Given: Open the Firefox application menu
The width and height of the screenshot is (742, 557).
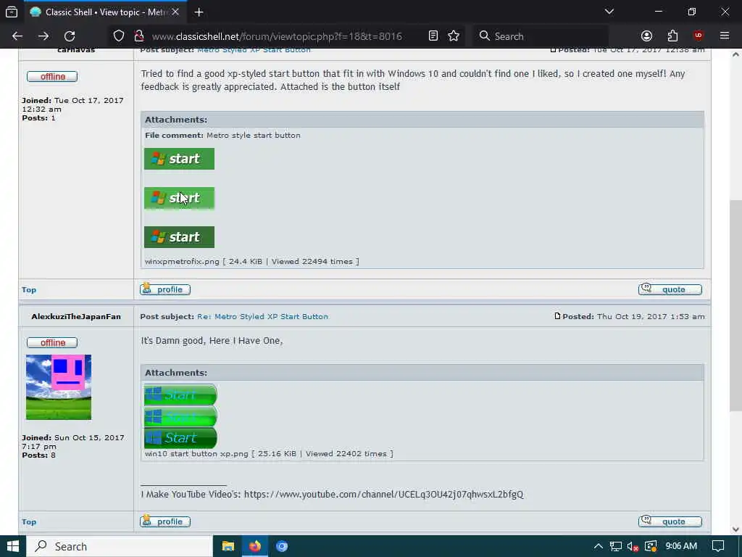Looking at the screenshot, I should [724, 36].
